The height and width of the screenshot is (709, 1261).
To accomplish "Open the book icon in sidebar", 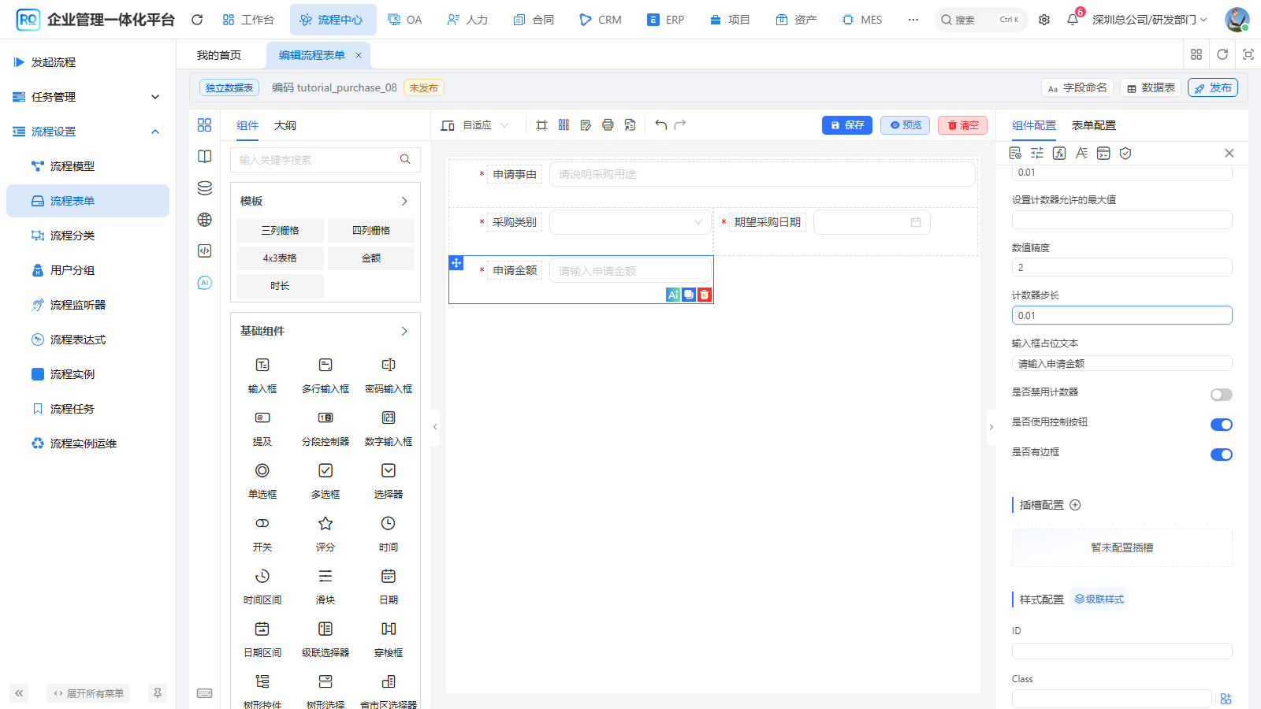I will (x=205, y=157).
